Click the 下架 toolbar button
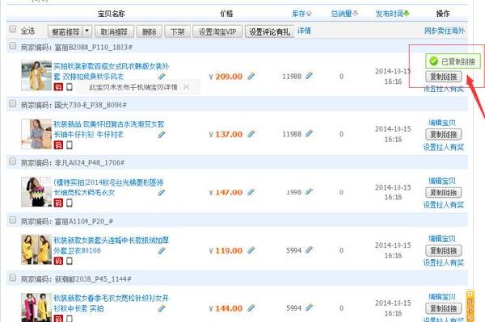Screen dimensions: 485x322 click(x=178, y=31)
